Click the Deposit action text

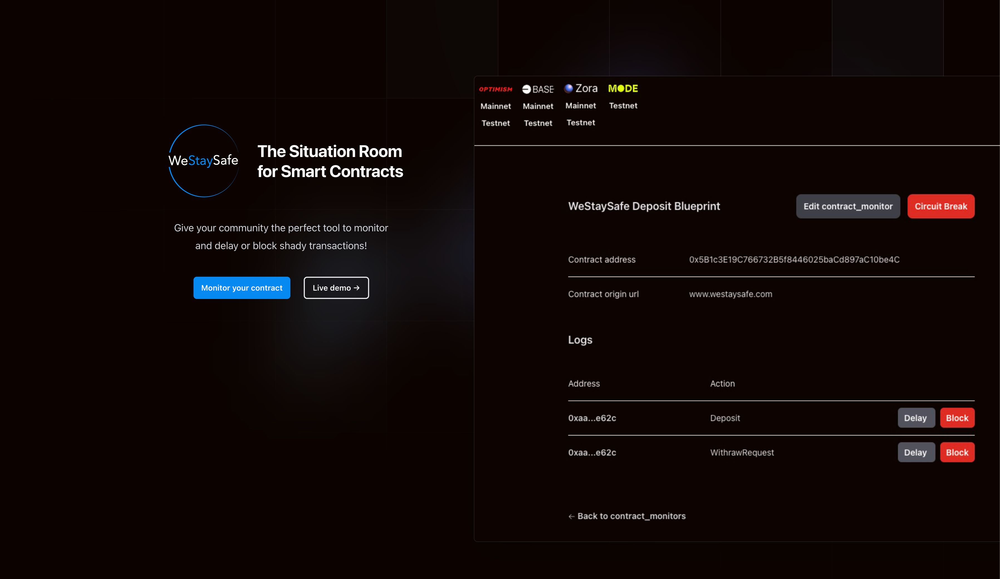pyautogui.click(x=725, y=418)
